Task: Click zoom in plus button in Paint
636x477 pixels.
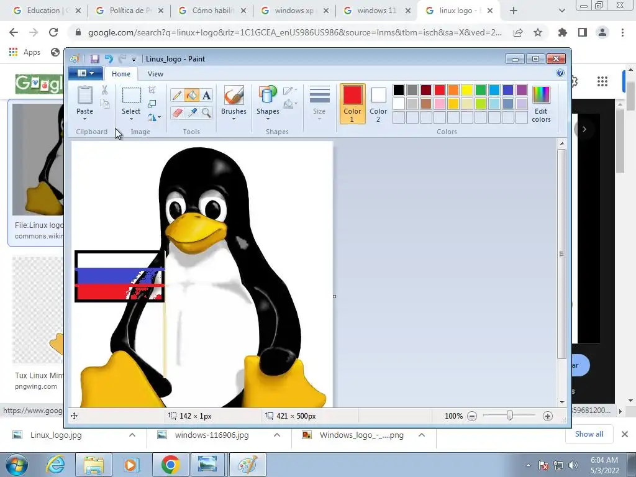Action: point(548,416)
